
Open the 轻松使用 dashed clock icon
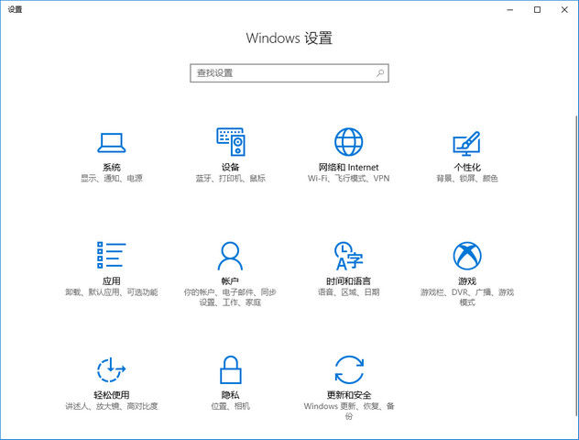(x=111, y=369)
